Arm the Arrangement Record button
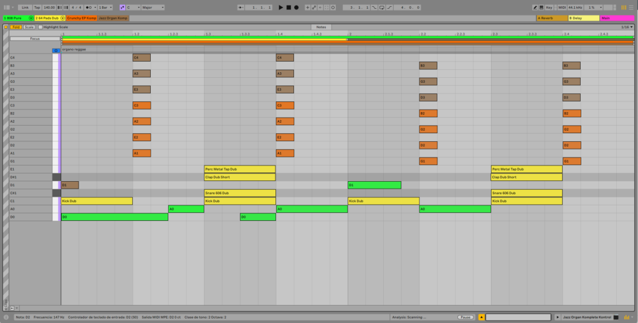 click(296, 7)
